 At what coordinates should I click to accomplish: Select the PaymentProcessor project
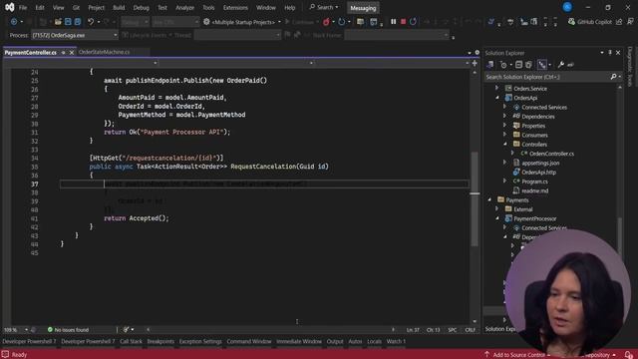tap(534, 218)
